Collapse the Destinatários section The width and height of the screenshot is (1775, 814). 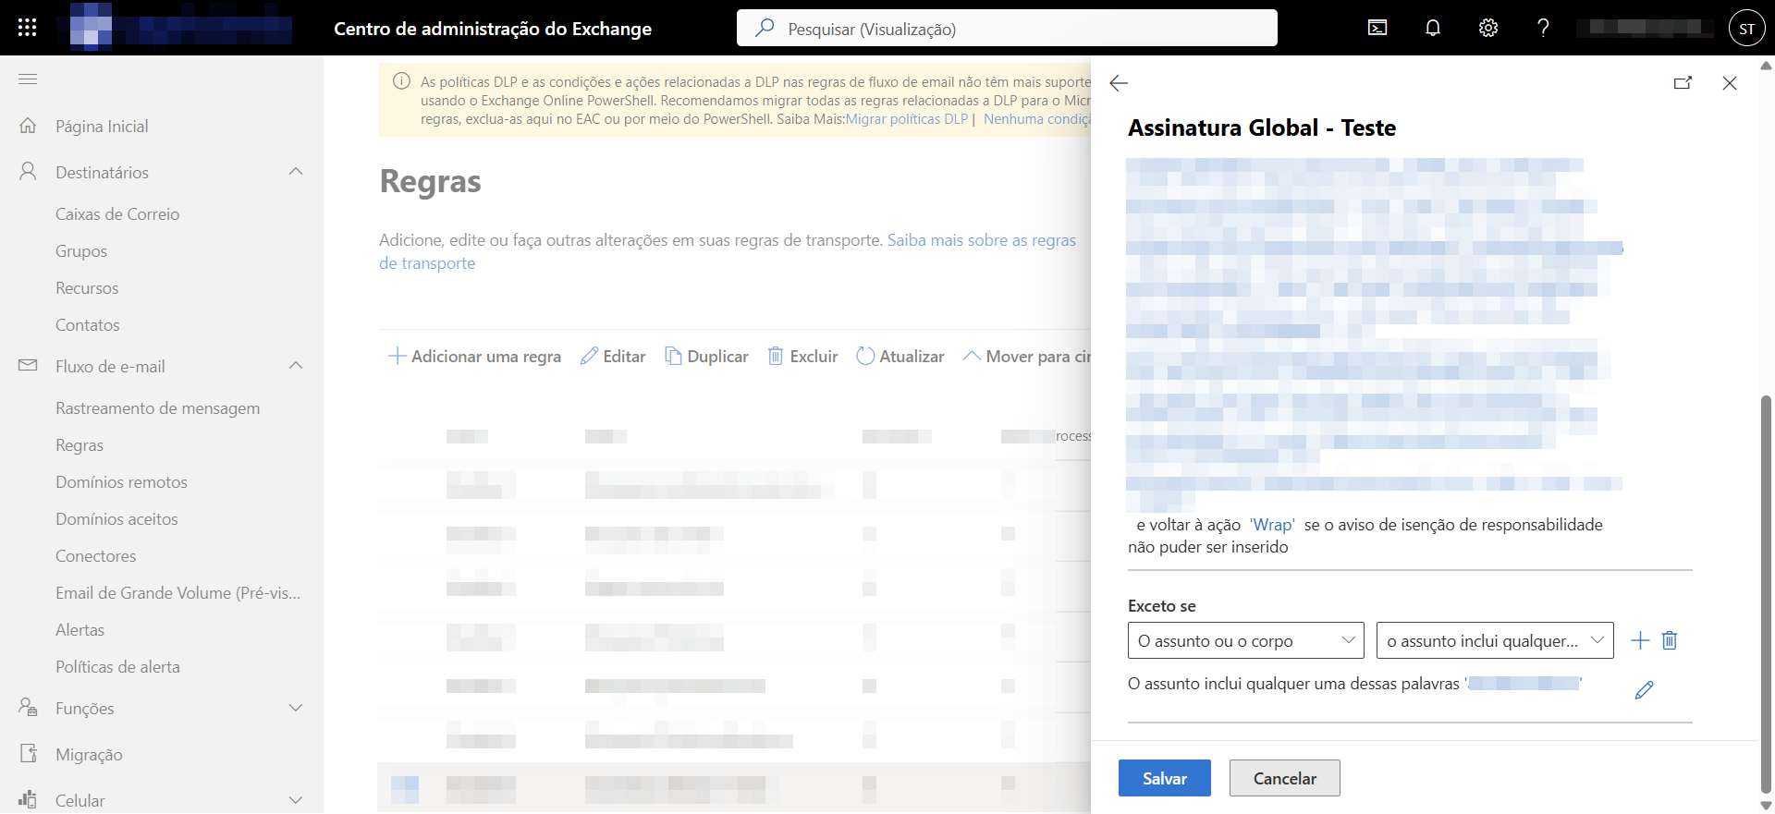[296, 172]
